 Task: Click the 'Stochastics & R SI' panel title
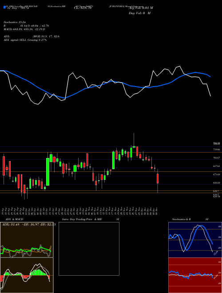click(190, 219)
